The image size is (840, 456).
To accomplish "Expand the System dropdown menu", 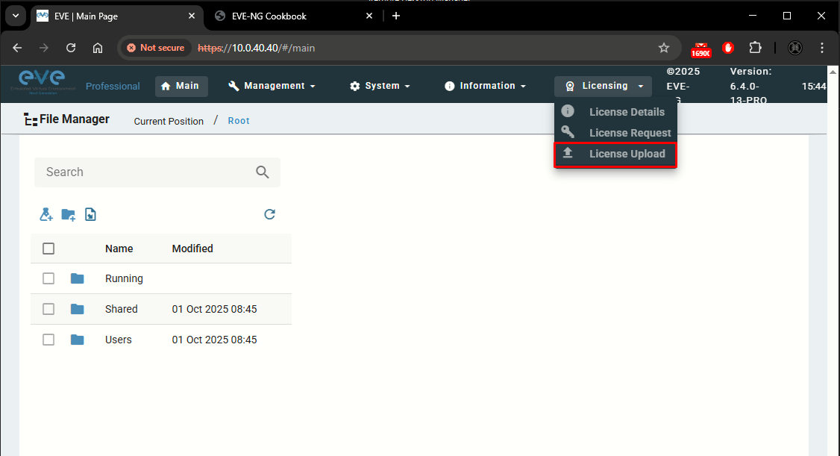I will pyautogui.click(x=380, y=86).
